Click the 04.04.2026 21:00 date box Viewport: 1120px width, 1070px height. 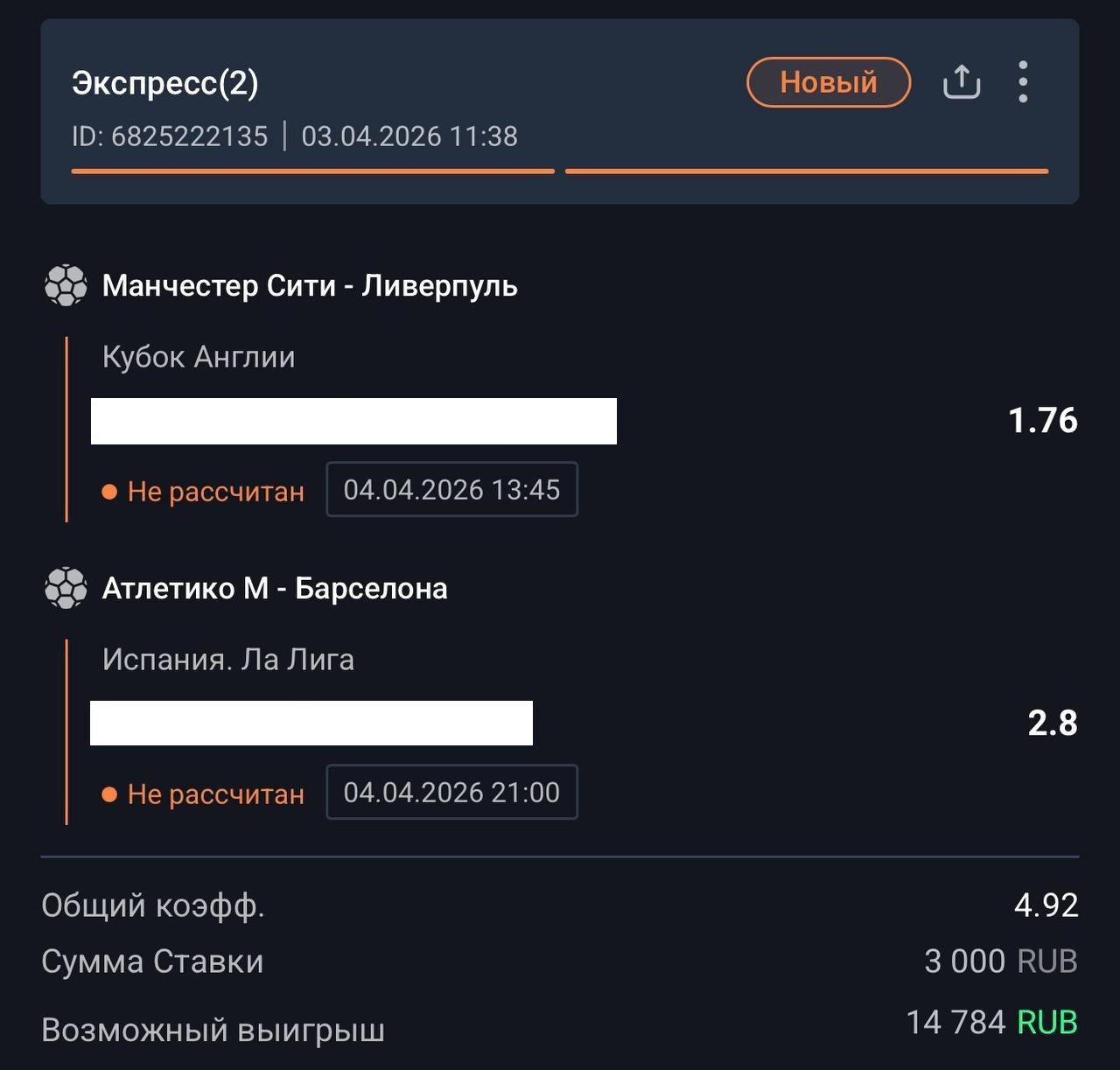[451, 793]
